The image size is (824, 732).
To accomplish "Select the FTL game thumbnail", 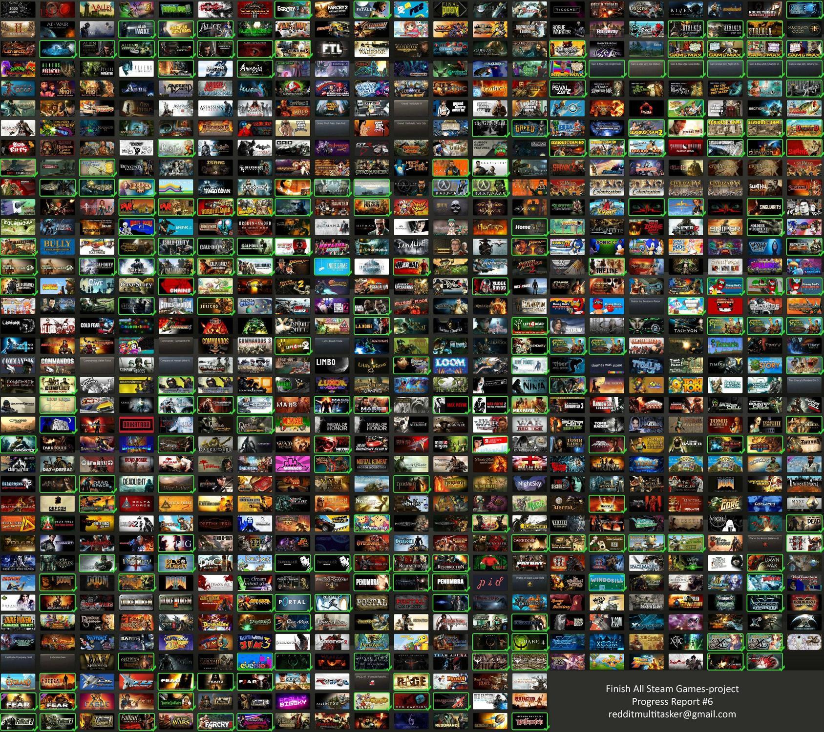I will pos(332,49).
